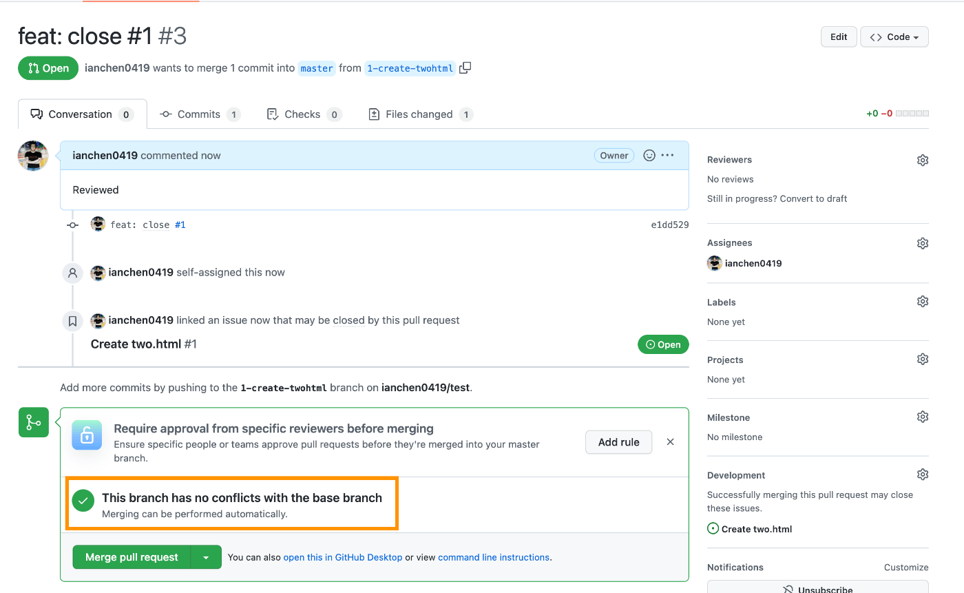The image size is (964, 593).
Task: Open linked issue Create two.html #1 in timeline
Action: 144,344
